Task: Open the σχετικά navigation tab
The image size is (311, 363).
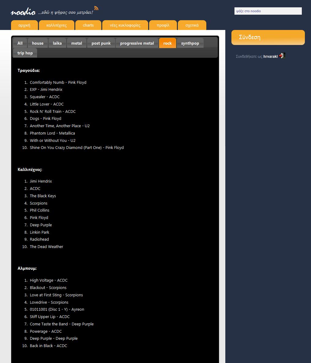Action: coord(192,25)
